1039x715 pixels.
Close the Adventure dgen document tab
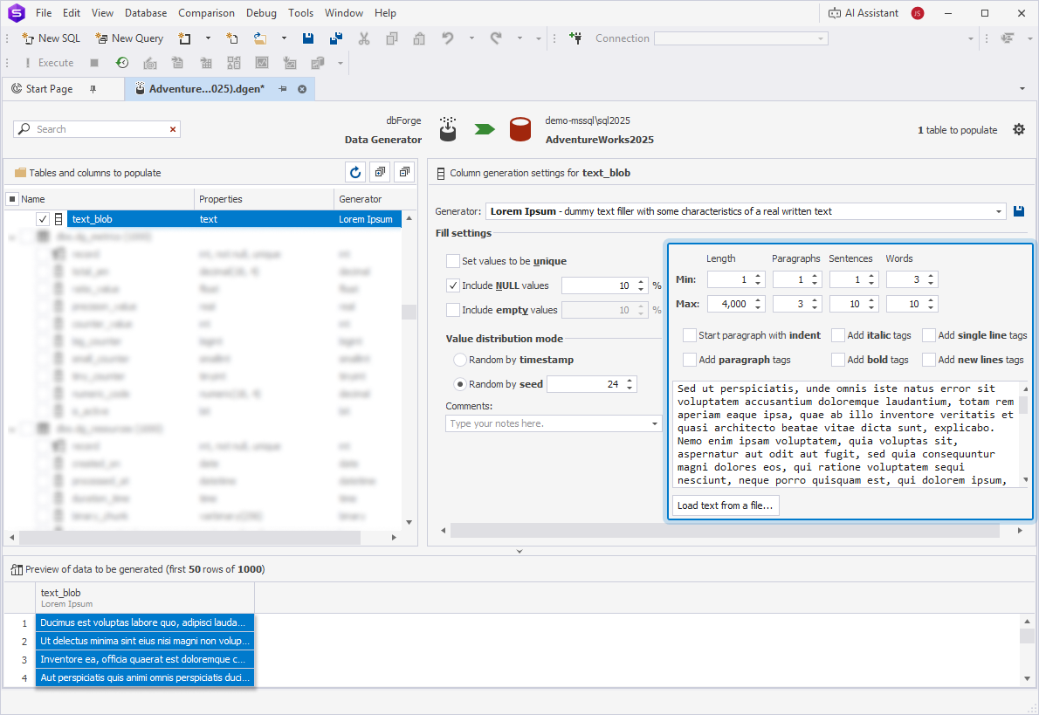pyautogui.click(x=302, y=89)
